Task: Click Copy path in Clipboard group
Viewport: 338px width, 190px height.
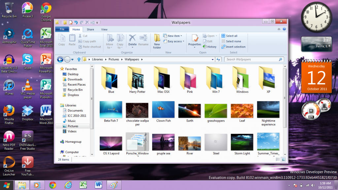Action: [87, 41]
